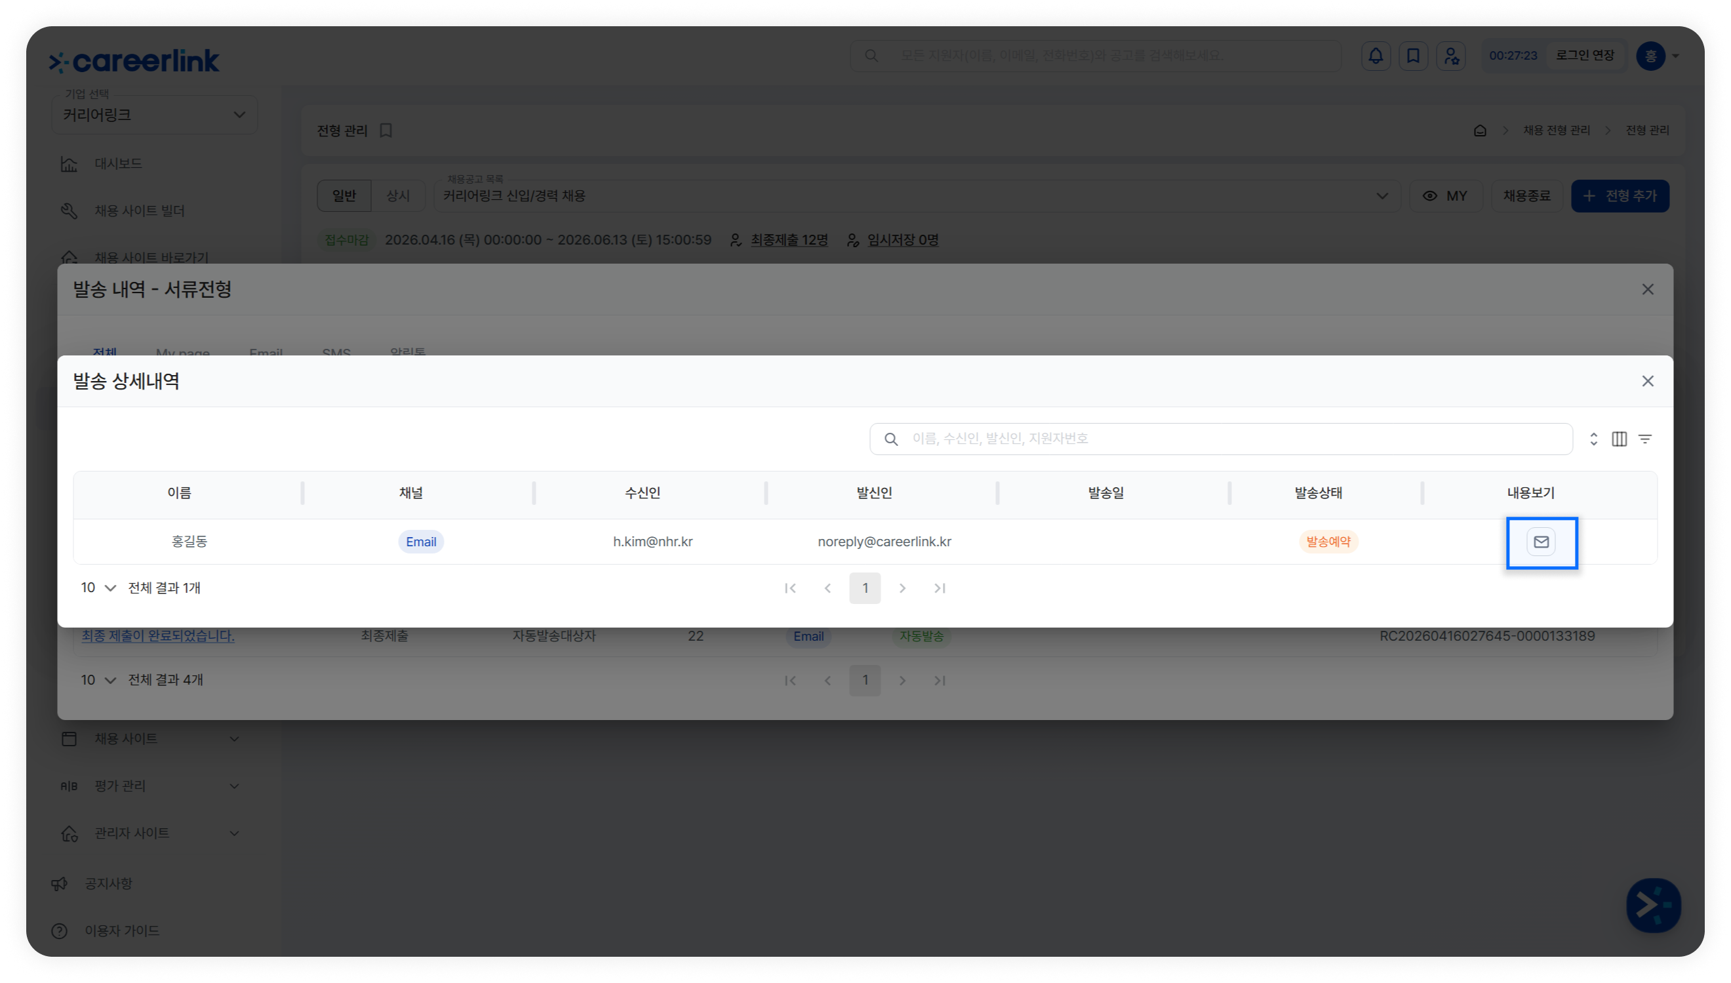Click the home breadcrumb icon

pyautogui.click(x=1479, y=131)
